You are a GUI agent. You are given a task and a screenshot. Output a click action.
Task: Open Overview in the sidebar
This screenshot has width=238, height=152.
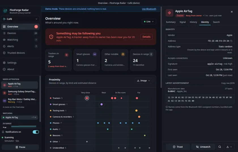[x=20, y=27]
